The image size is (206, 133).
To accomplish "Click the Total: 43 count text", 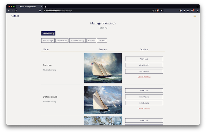I will pos(103,28).
